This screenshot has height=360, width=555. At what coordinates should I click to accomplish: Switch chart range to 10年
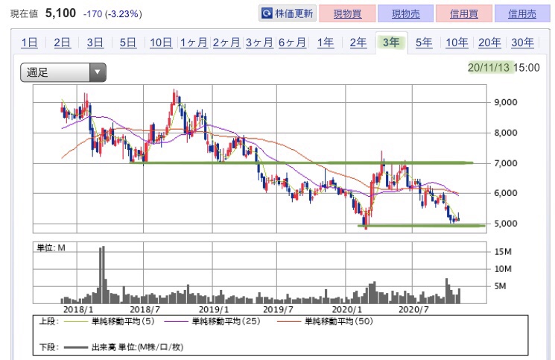[457, 42]
